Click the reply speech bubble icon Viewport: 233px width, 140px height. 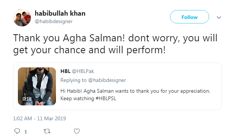(17, 131)
